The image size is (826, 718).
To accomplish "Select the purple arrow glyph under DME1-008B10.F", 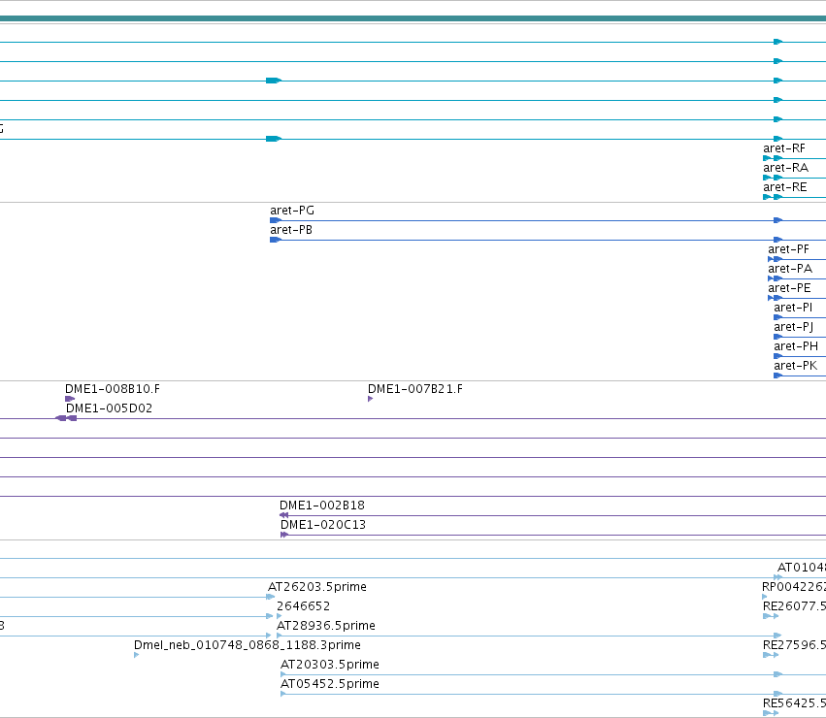I will click(70, 399).
